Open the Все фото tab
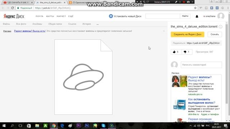 pyautogui.click(x=21, y=24)
